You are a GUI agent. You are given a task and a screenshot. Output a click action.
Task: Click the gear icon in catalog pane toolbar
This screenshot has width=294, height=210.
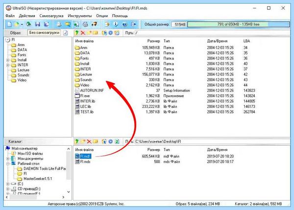111,141
